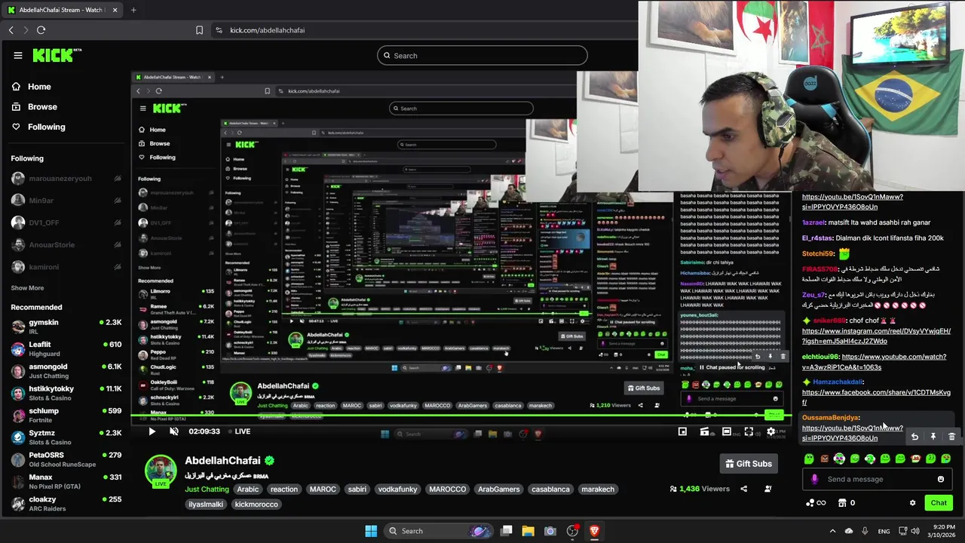This screenshot has width=965, height=543.
Task: Click the clip icon in player controls
Action: click(704, 431)
